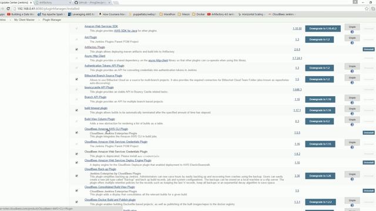
Task: Toggle CloudBees Amazon AWS CLI Plugin checkbox
Action: coord(77,132)
